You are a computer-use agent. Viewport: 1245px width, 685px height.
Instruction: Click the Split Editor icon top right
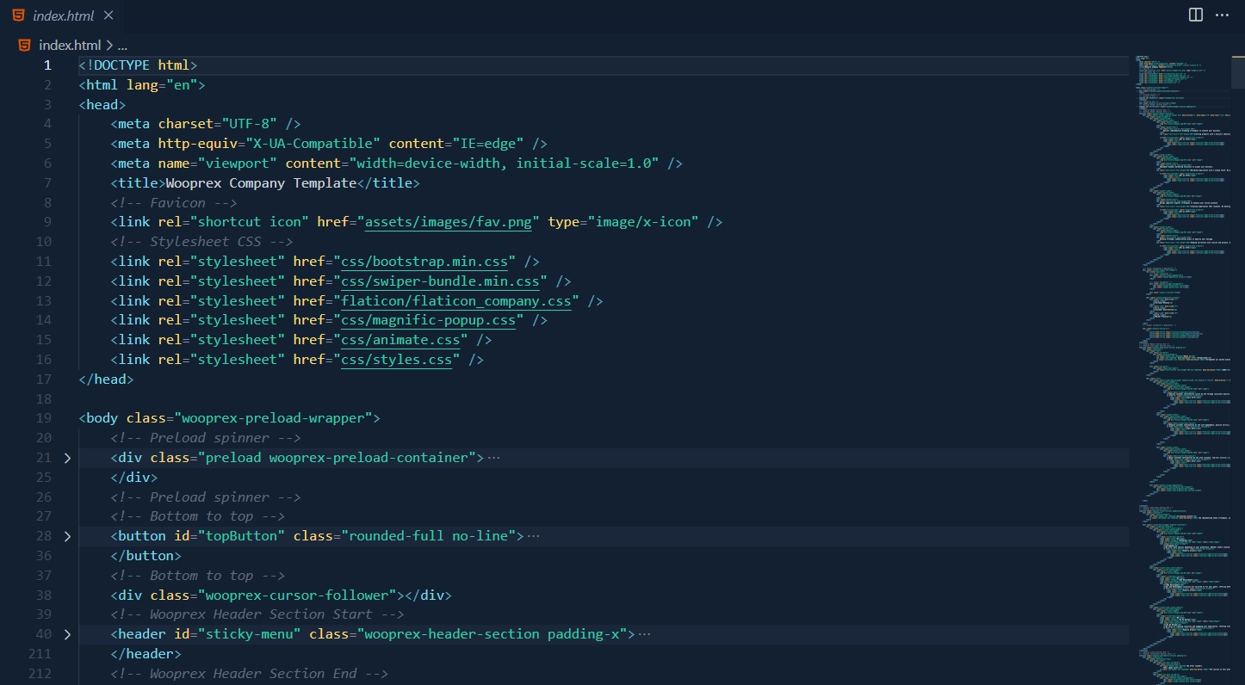coord(1195,15)
